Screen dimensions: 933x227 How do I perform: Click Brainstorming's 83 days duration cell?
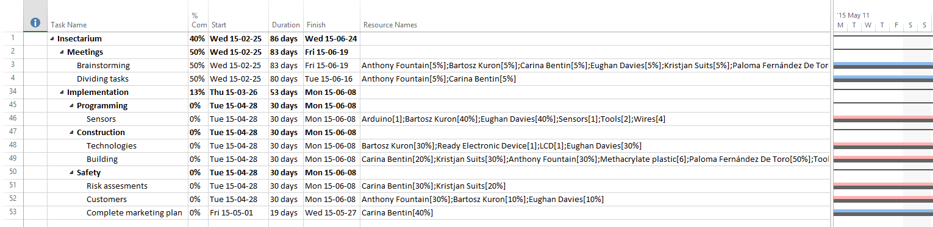click(286, 66)
